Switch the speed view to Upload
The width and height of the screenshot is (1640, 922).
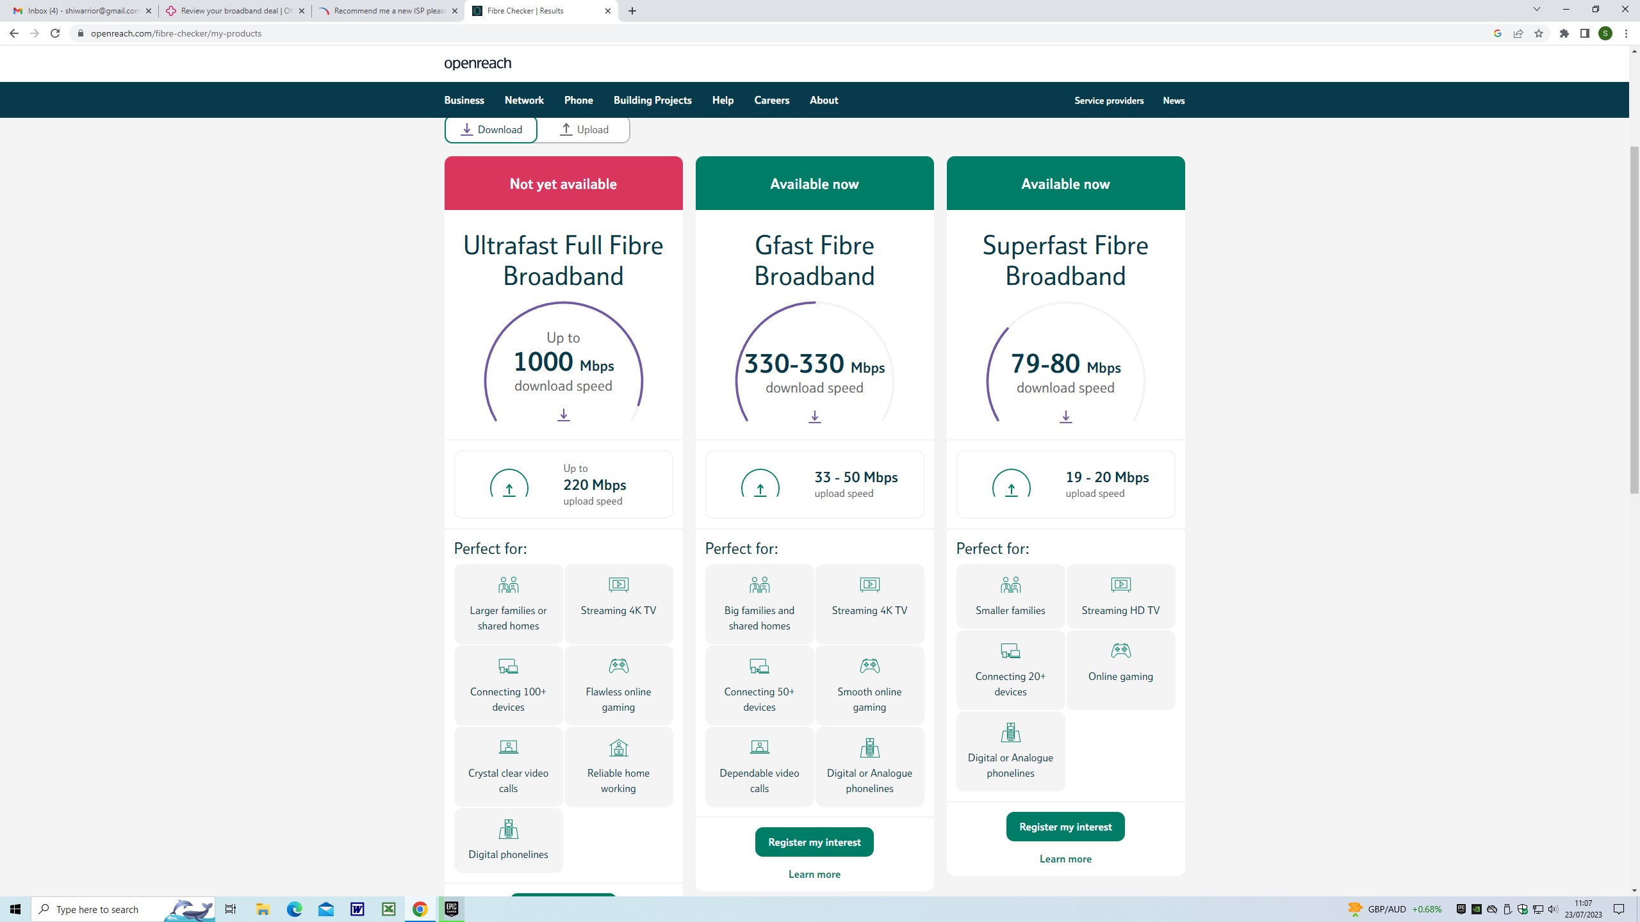click(x=584, y=130)
